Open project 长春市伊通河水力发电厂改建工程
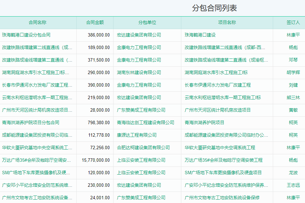305x203 pixels. pos(218,85)
